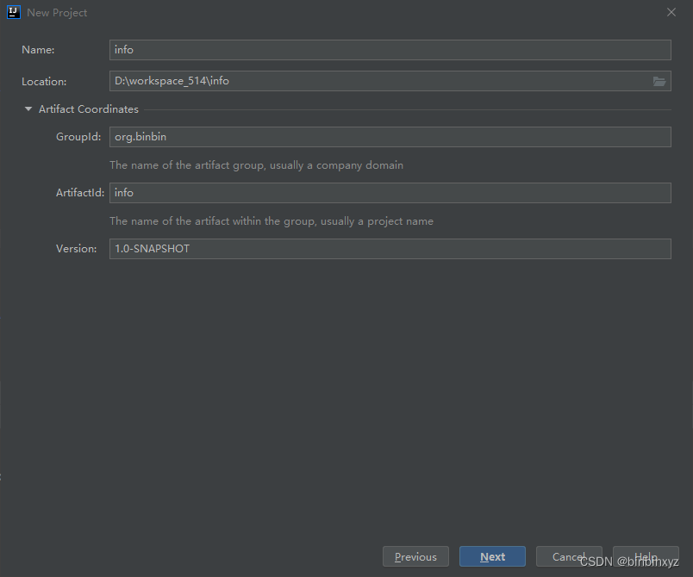The height and width of the screenshot is (577, 693).
Task: Click the 'usually a company domain' hint text
Action: click(256, 165)
